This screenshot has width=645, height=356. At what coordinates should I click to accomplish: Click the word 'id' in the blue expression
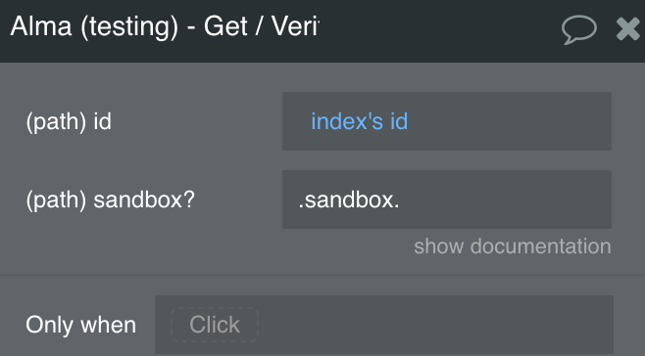[399, 121]
